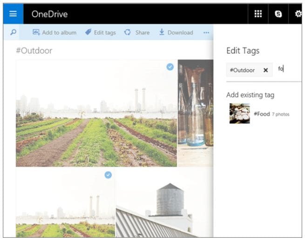Uncheck the large farm photo's checkmark

(170, 67)
